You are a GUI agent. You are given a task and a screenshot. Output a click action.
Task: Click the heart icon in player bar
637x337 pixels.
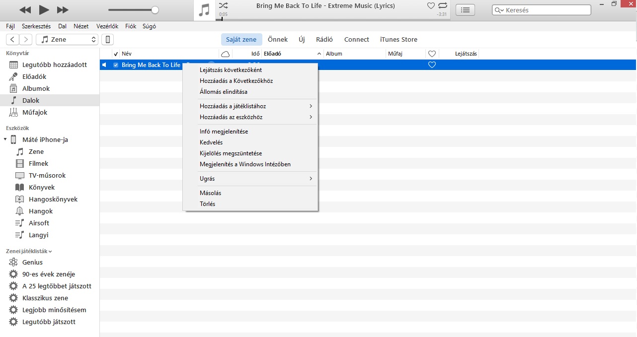431,5
